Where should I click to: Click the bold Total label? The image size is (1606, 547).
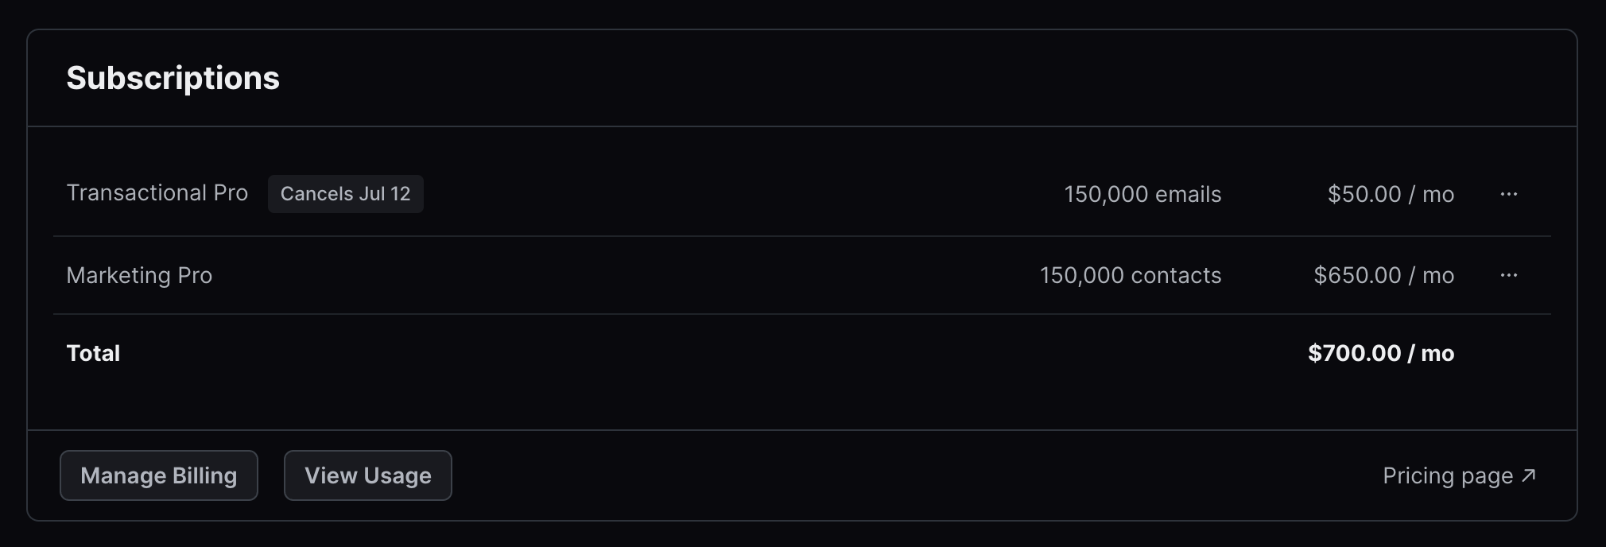point(93,353)
